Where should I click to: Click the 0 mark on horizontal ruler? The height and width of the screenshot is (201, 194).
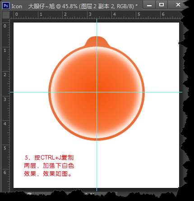(x=17, y=14)
